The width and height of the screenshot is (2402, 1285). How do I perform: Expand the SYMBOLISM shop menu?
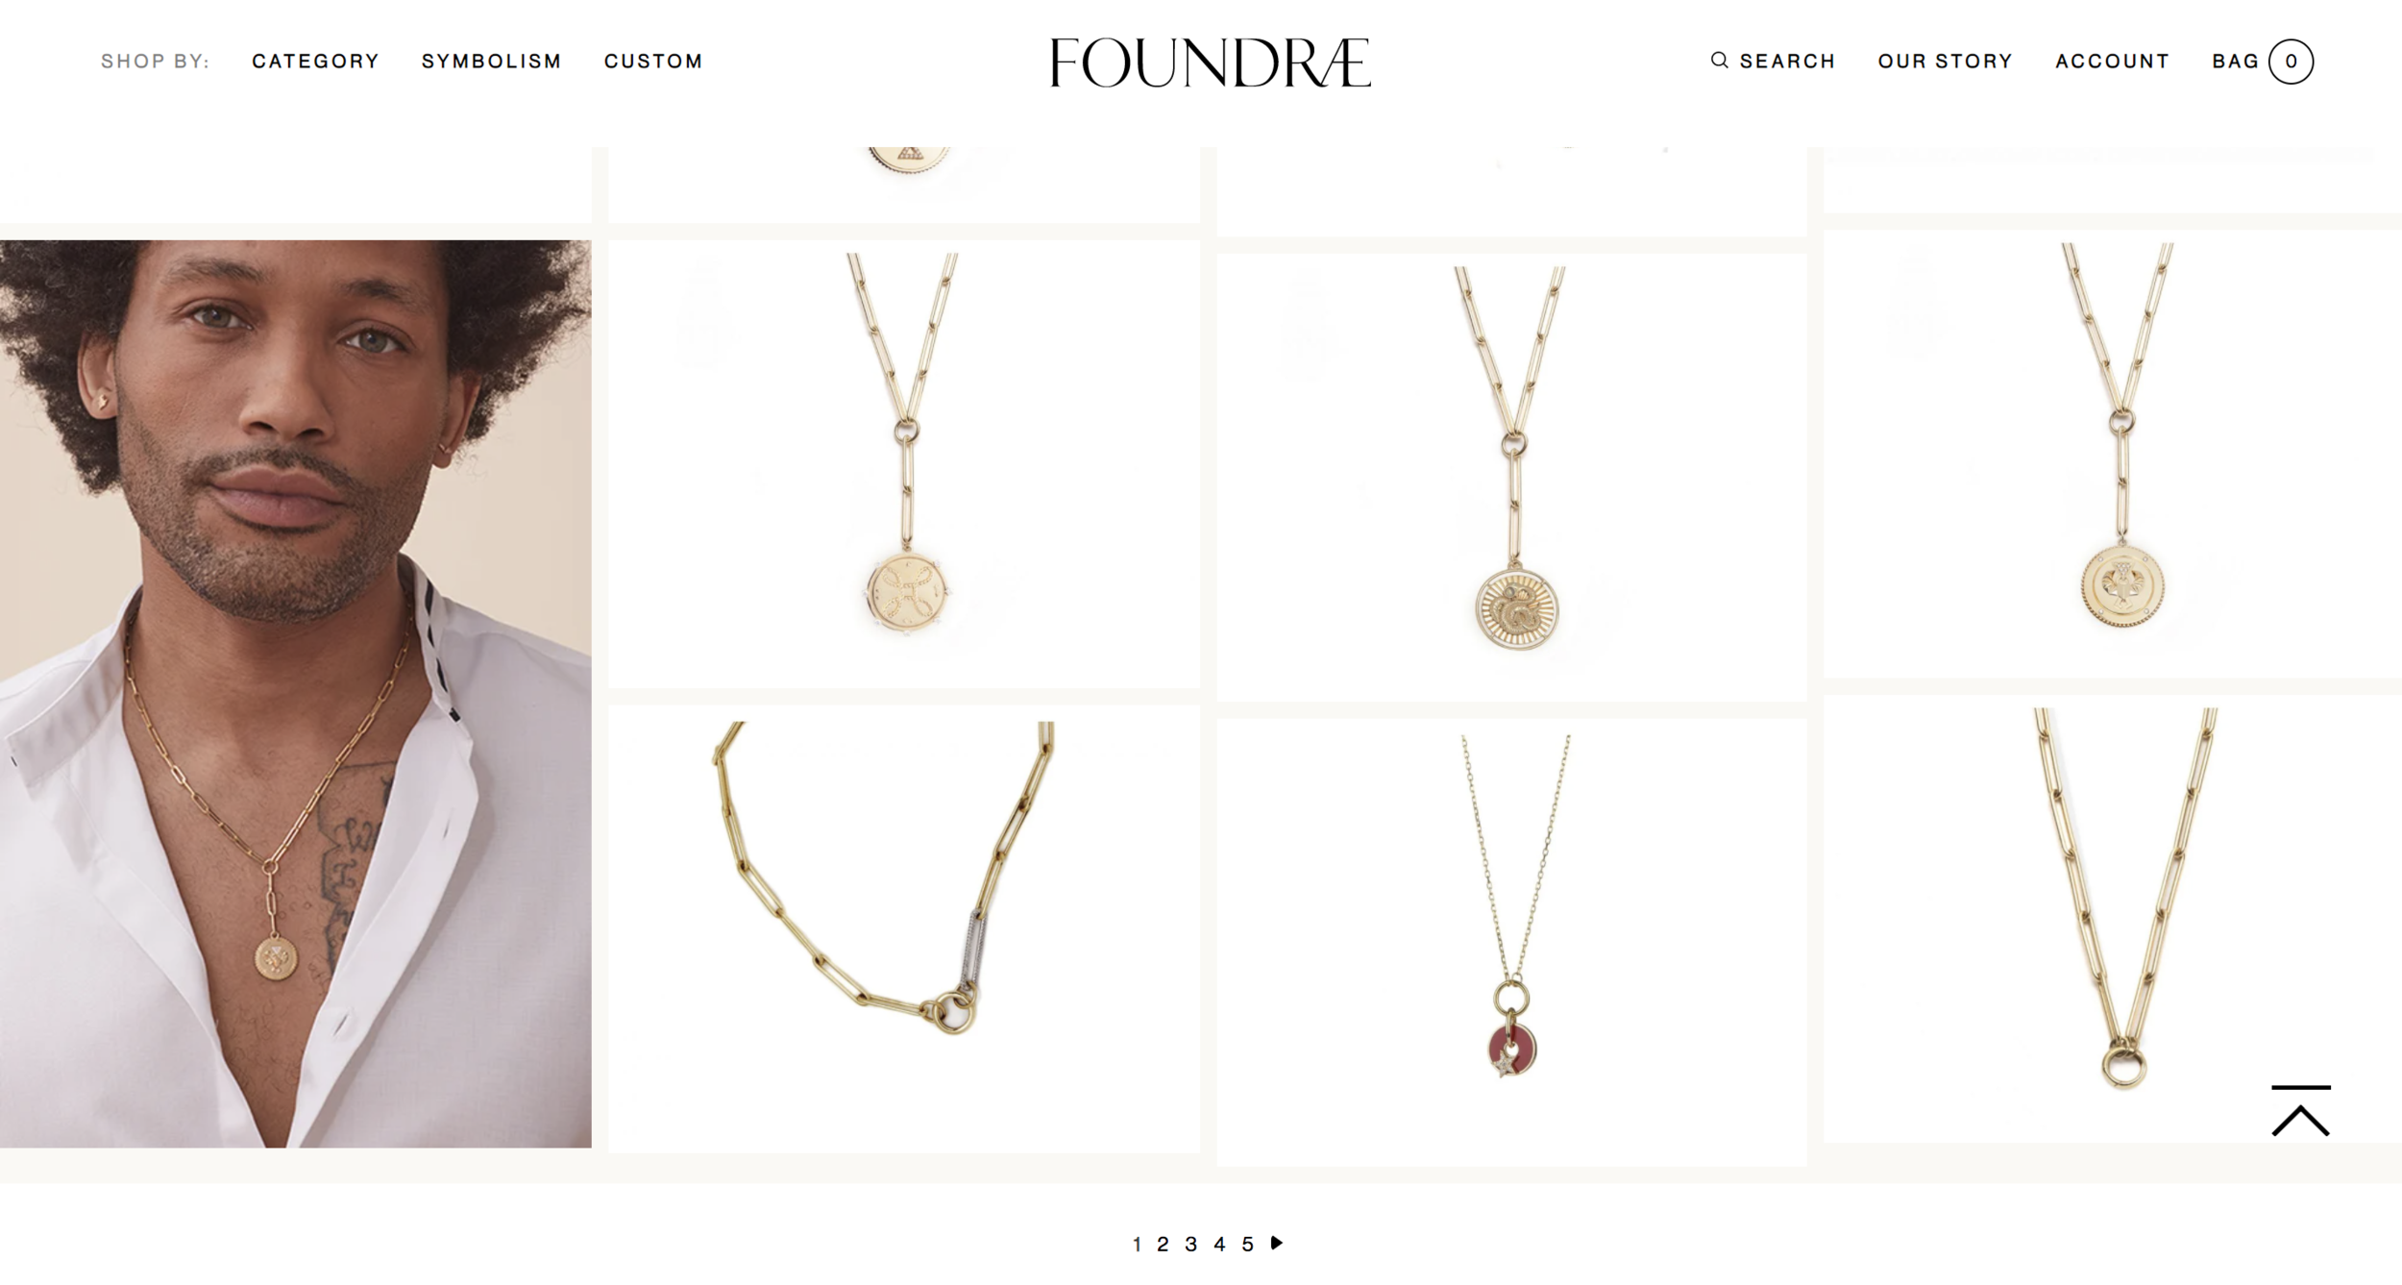(491, 62)
